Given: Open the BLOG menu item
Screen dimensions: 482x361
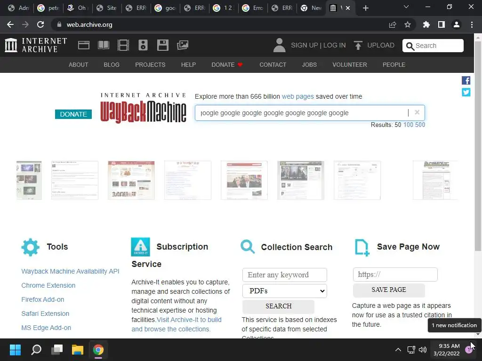Looking at the screenshot, I should pos(112,65).
